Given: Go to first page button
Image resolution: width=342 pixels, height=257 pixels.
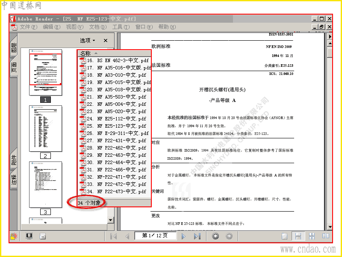Looking at the screenshot, I should tap(114, 236).
